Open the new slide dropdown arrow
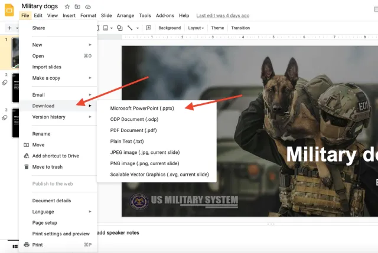This screenshot has width=378, height=253. pos(16,28)
